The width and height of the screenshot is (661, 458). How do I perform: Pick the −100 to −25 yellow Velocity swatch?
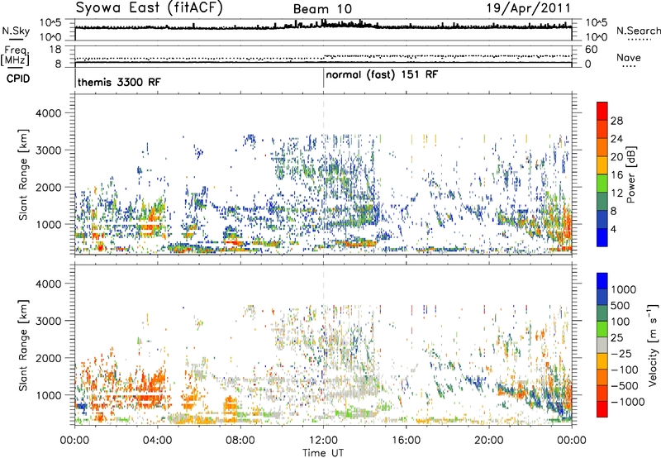tap(602, 361)
